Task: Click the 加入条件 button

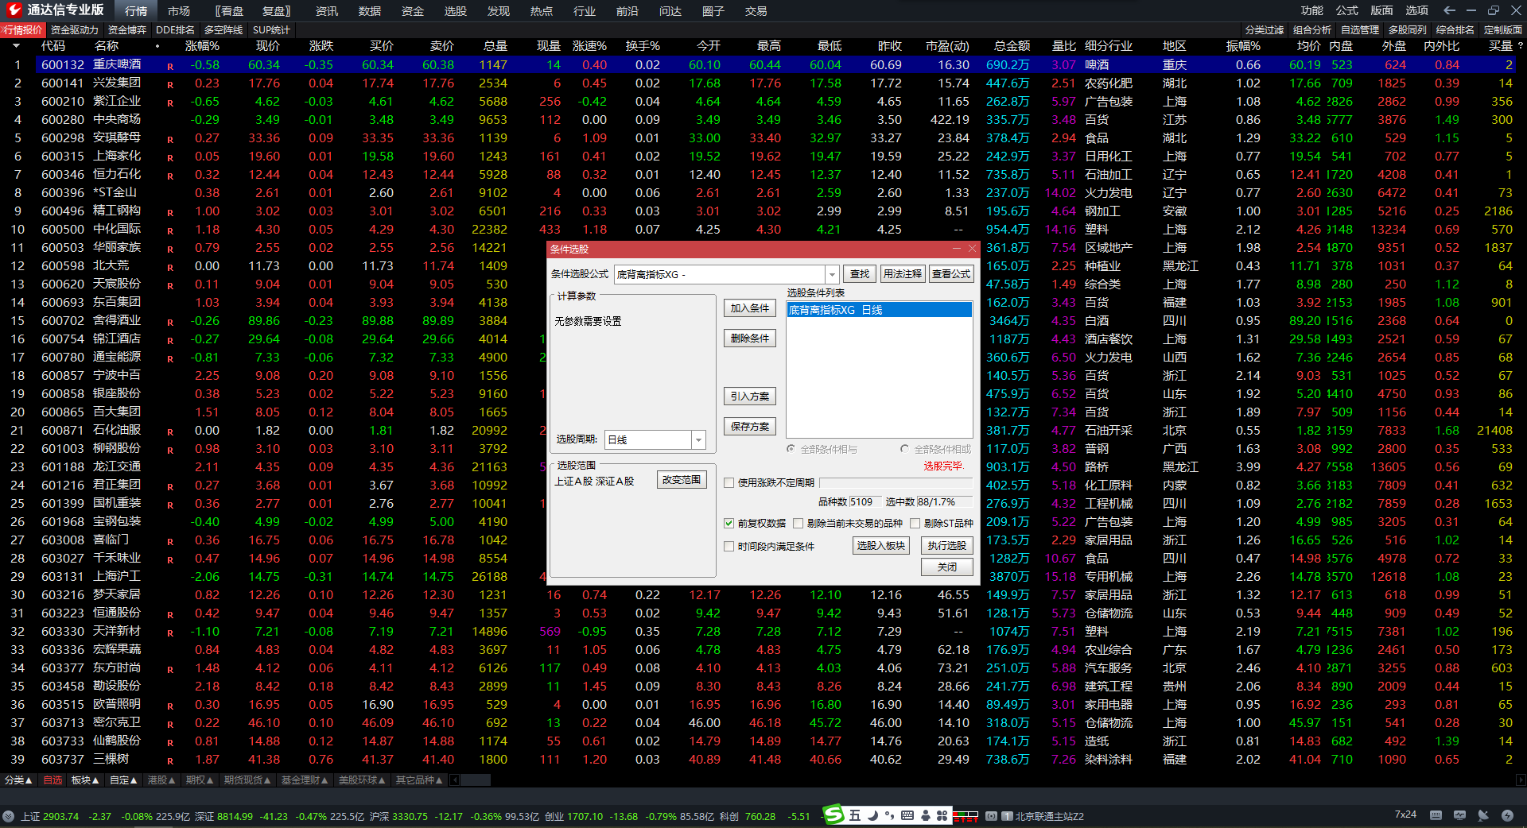Action: click(x=749, y=308)
